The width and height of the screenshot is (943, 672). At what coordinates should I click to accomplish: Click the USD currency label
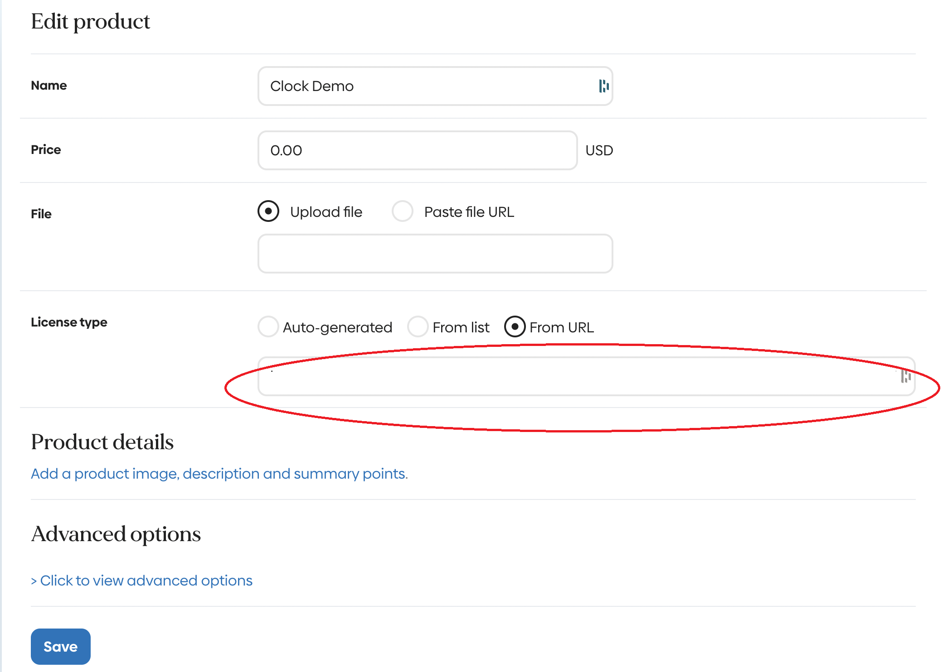pos(599,150)
